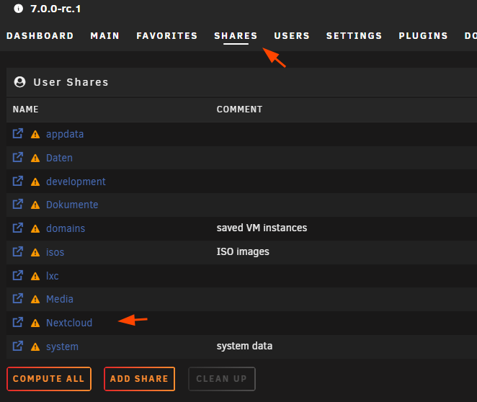Navigate to the Settings tab
The image size is (477, 402).
coord(354,36)
